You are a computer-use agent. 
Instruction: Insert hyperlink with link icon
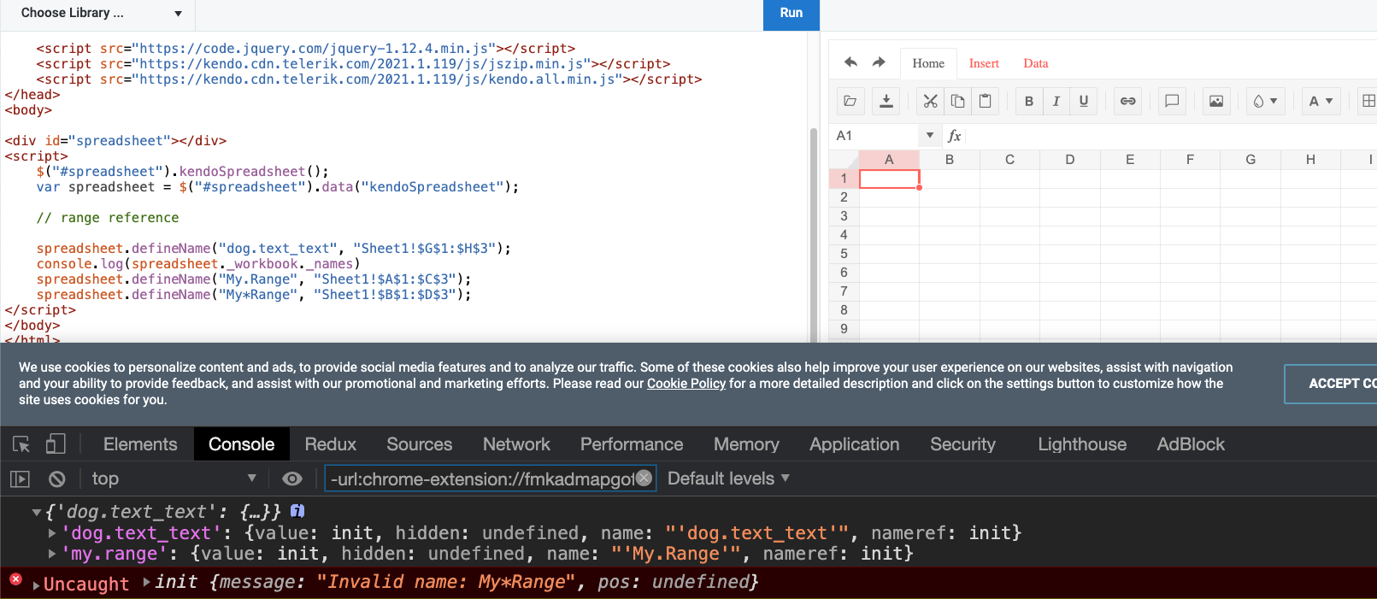coord(1128,101)
